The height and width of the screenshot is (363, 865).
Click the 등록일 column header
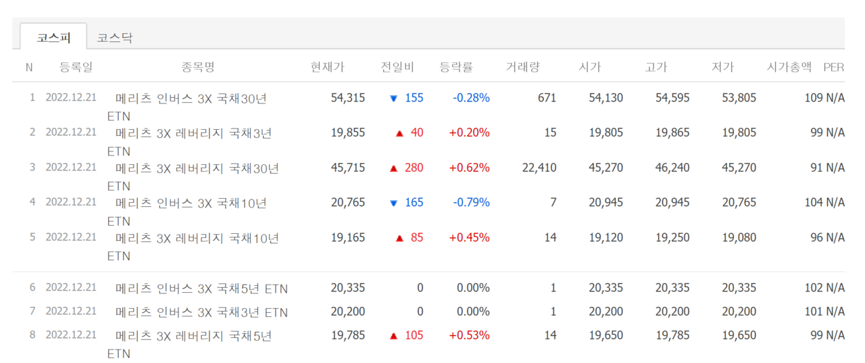pyautogui.click(x=76, y=68)
